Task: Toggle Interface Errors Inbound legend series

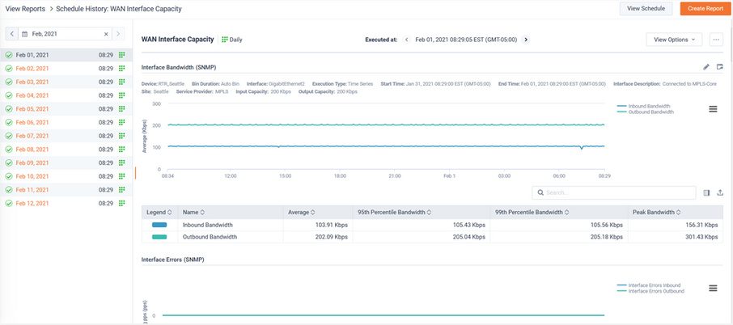Action: (x=649, y=285)
